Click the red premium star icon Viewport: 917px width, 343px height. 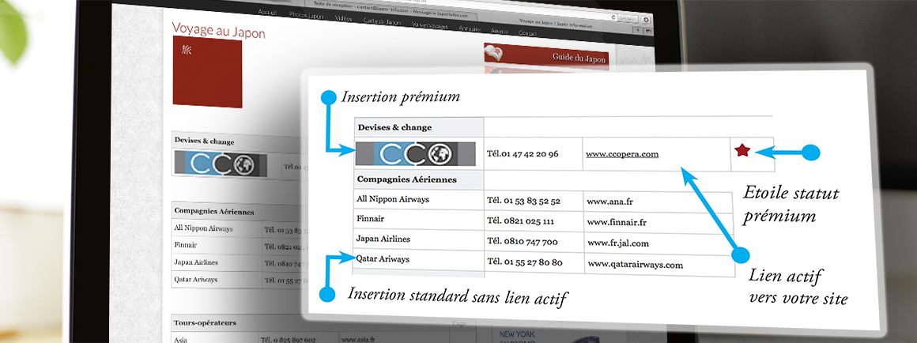click(742, 151)
